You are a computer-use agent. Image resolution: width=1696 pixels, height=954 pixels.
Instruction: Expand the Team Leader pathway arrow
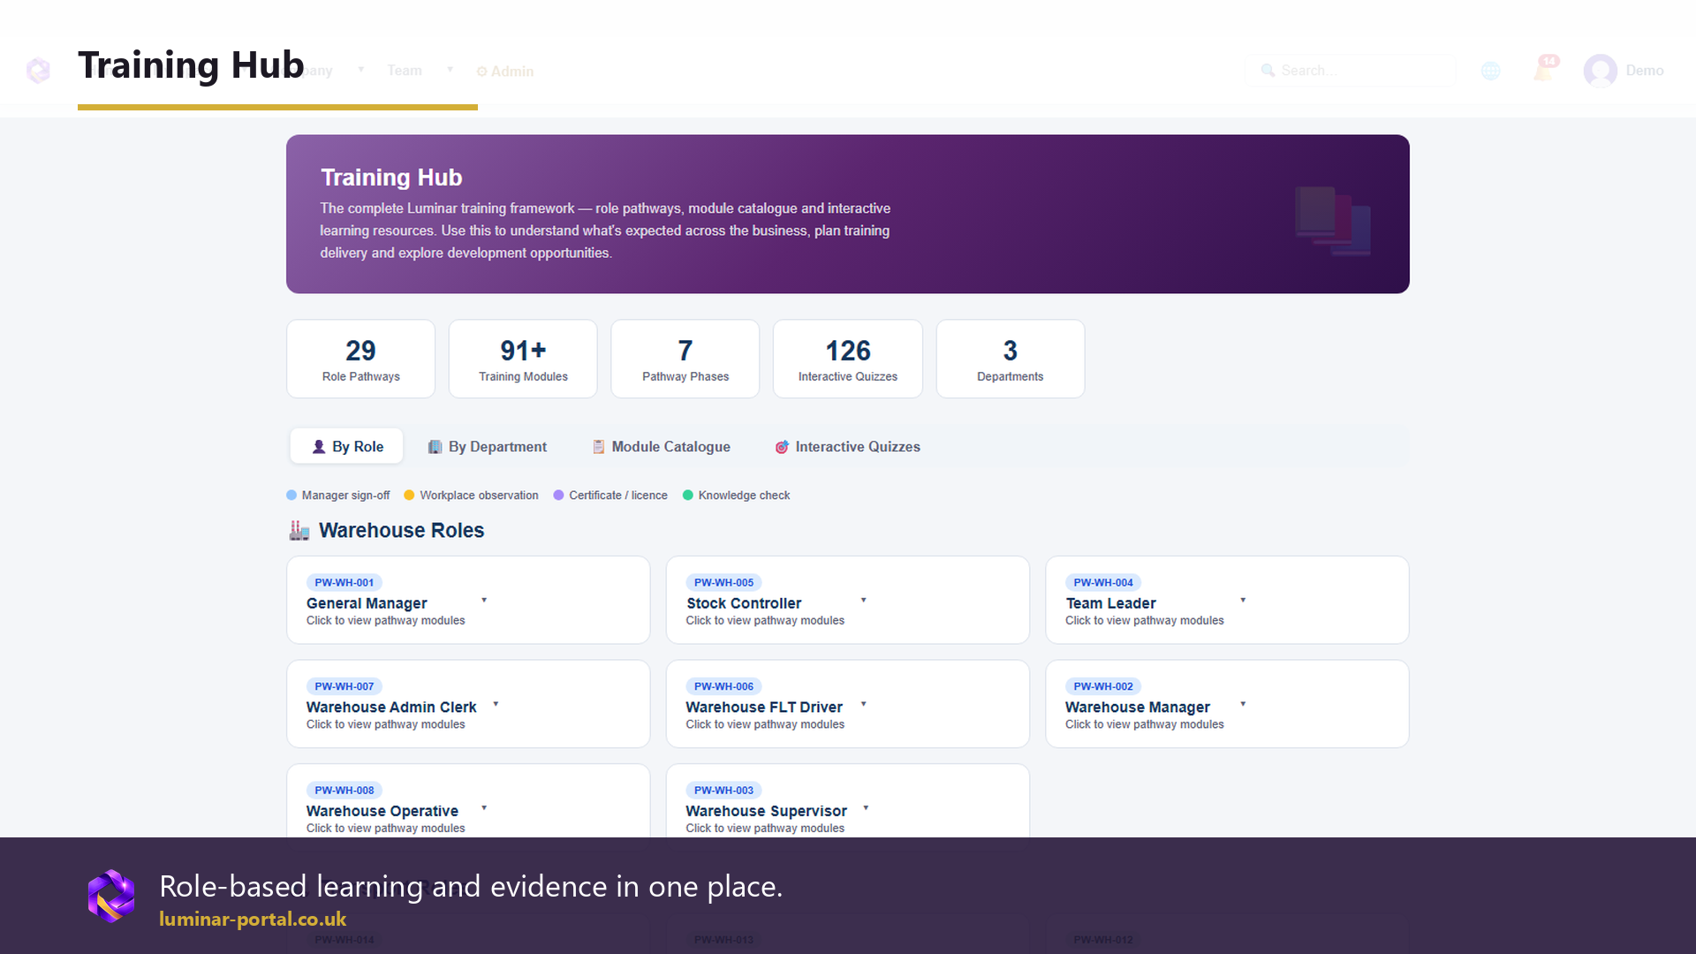coord(1243,601)
